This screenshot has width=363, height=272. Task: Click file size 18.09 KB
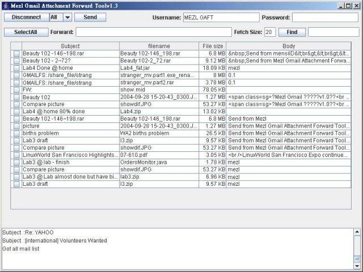click(x=214, y=68)
